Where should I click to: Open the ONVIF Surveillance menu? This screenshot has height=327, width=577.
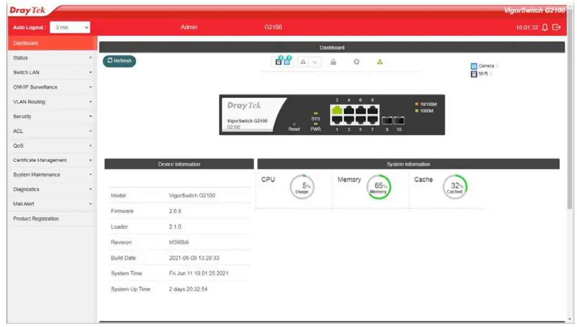(x=36, y=85)
